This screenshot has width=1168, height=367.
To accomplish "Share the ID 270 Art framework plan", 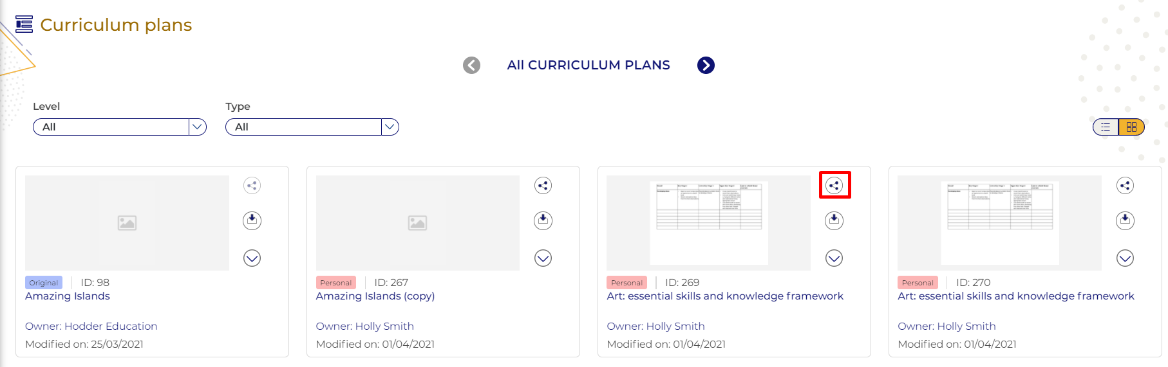I will (x=1125, y=186).
